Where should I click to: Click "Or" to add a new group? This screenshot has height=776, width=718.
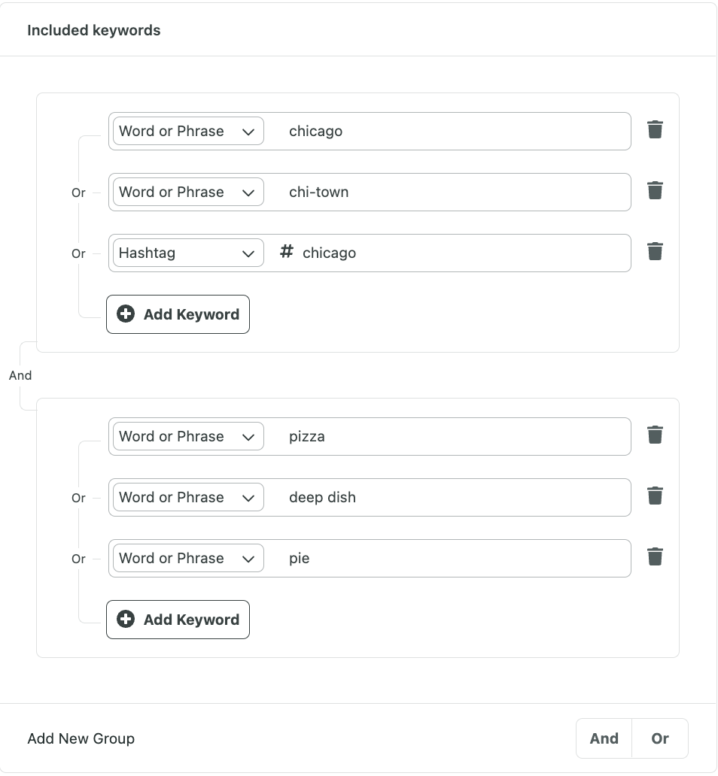[x=660, y=738]
